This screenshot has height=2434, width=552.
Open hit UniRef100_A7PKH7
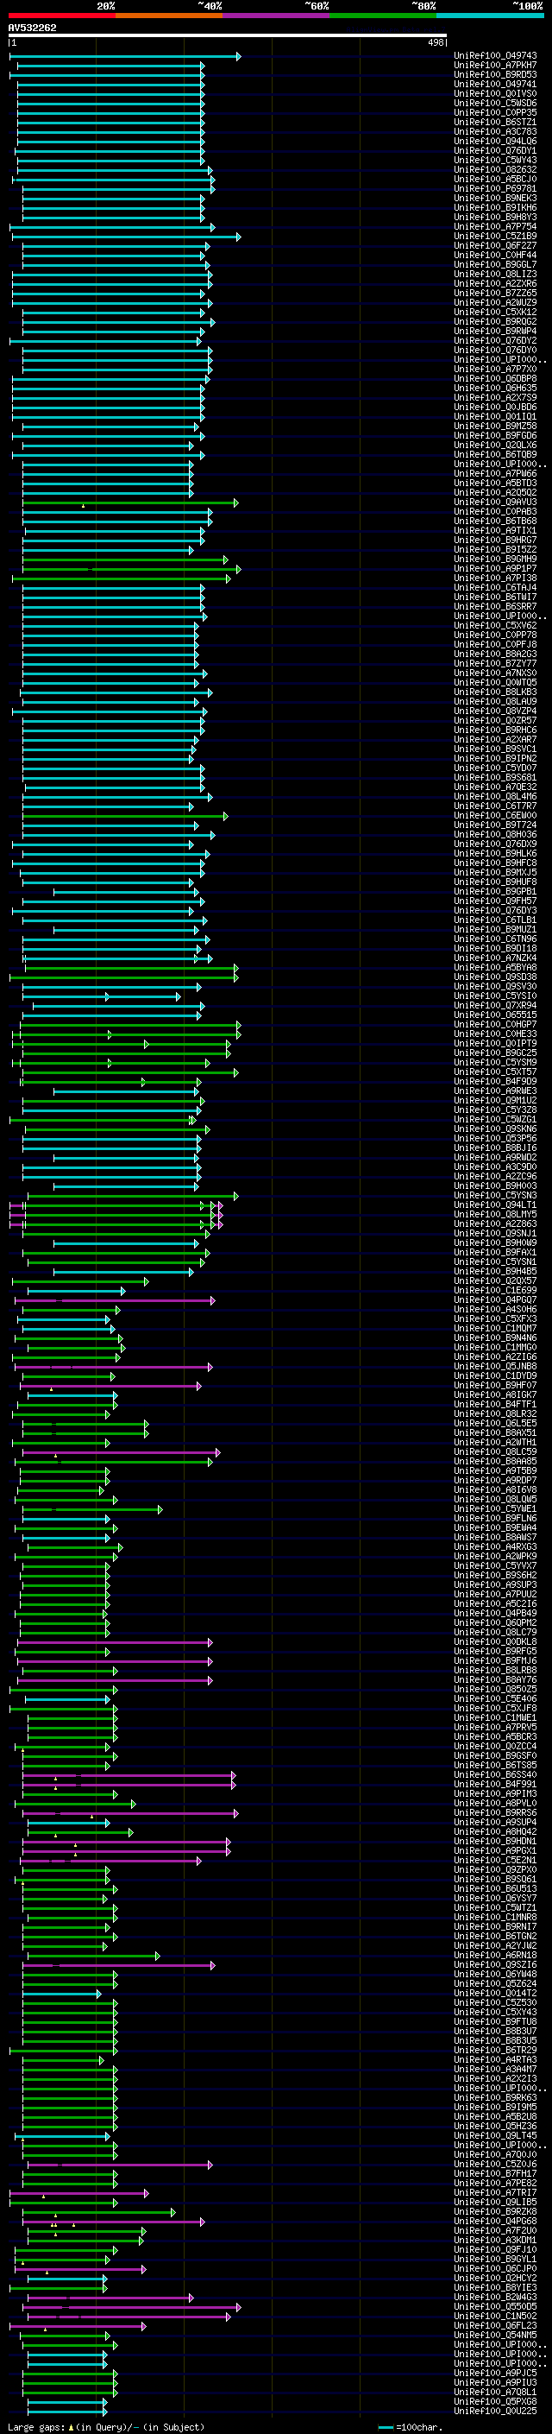[495, 66]
